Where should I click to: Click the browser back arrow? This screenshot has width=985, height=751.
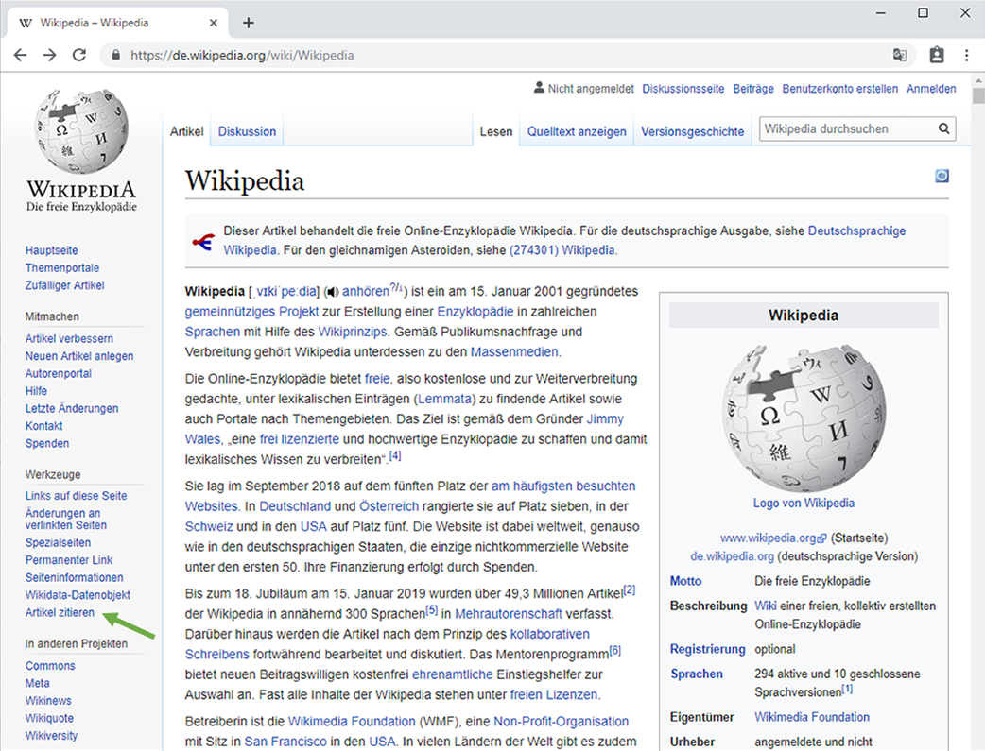click(x=20, y=55)
